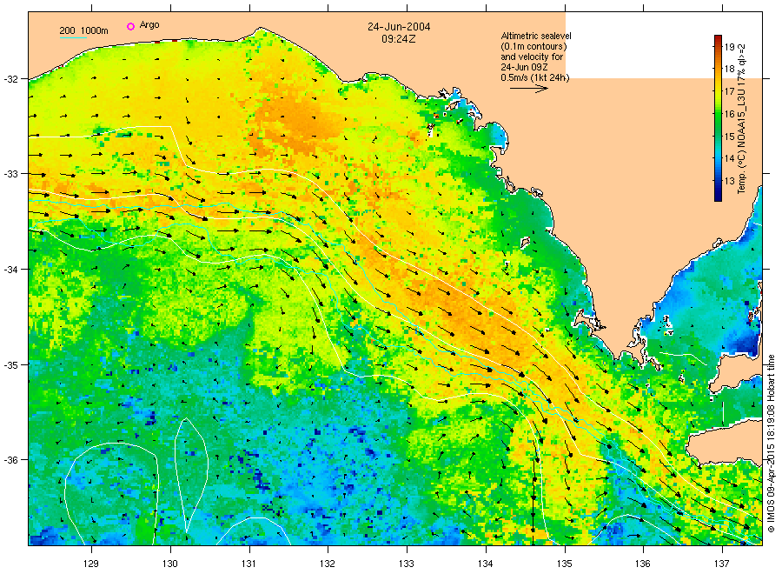Click the velocity scale reference arrow
Viewport: 782px width, 574px height.
528,89
